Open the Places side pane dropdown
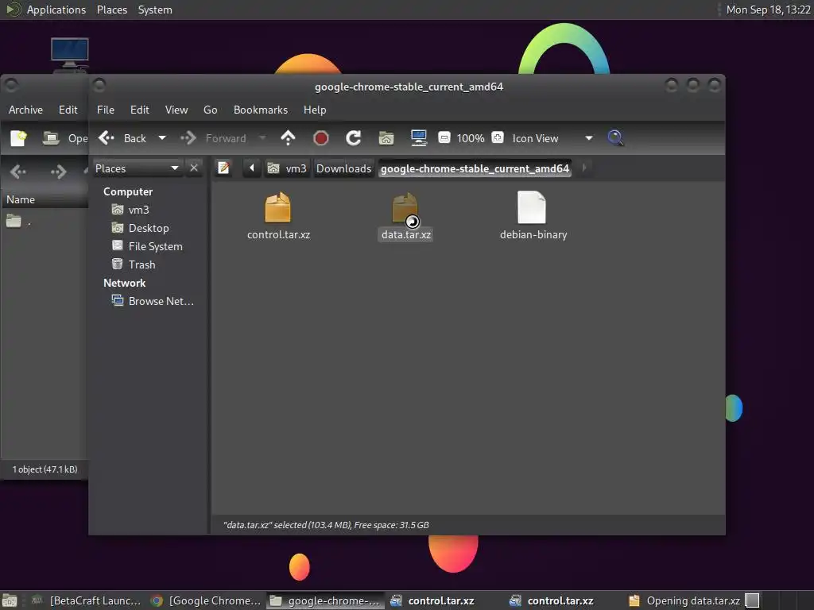814x610 pixels. [x=137, y=168]
